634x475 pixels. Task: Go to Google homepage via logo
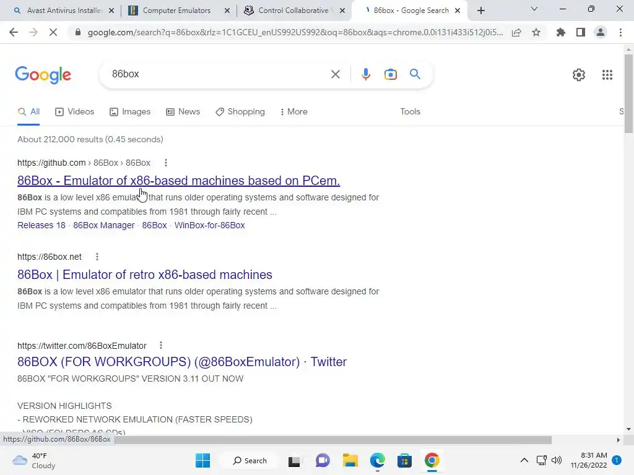[43, 75]
